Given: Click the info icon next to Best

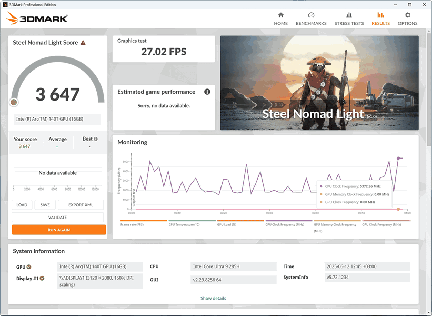Looking at the screenshot, I should click(x=96, y=139).
